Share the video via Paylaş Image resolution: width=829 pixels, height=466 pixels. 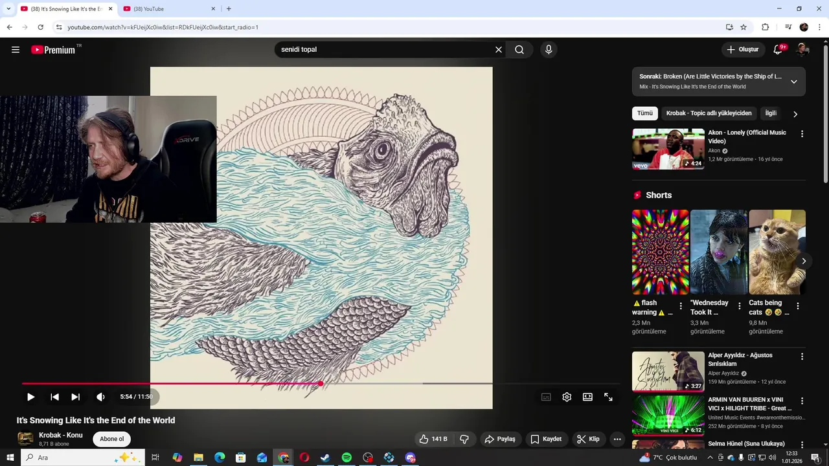[x=500, y=439]
